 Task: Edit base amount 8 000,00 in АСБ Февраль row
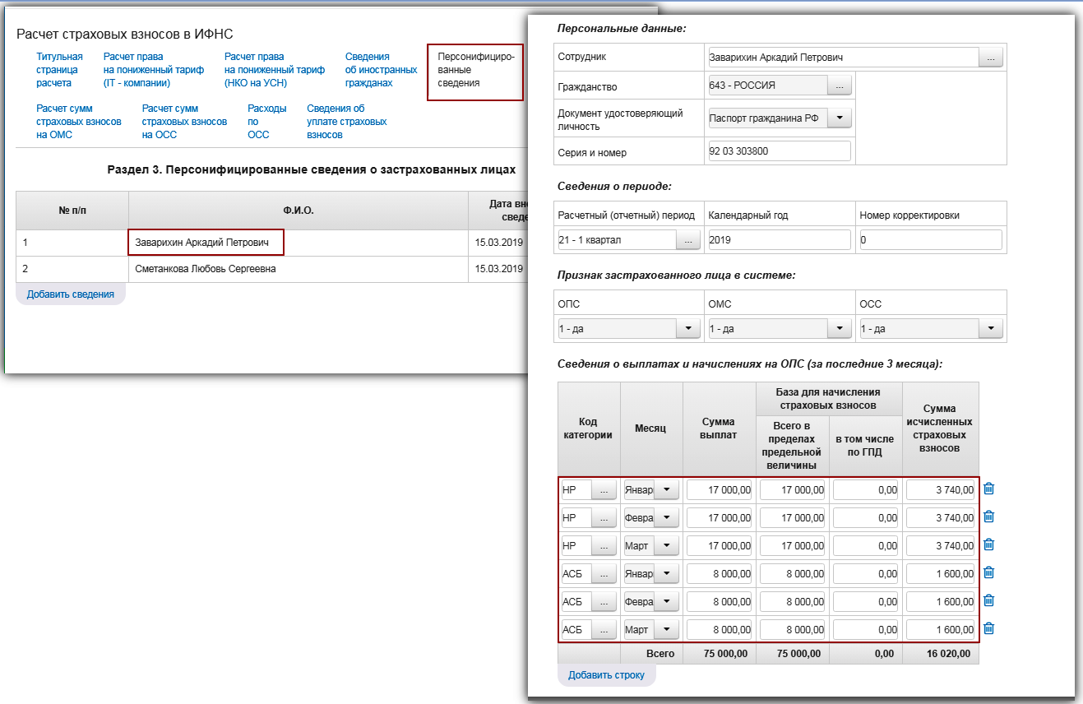792,602
